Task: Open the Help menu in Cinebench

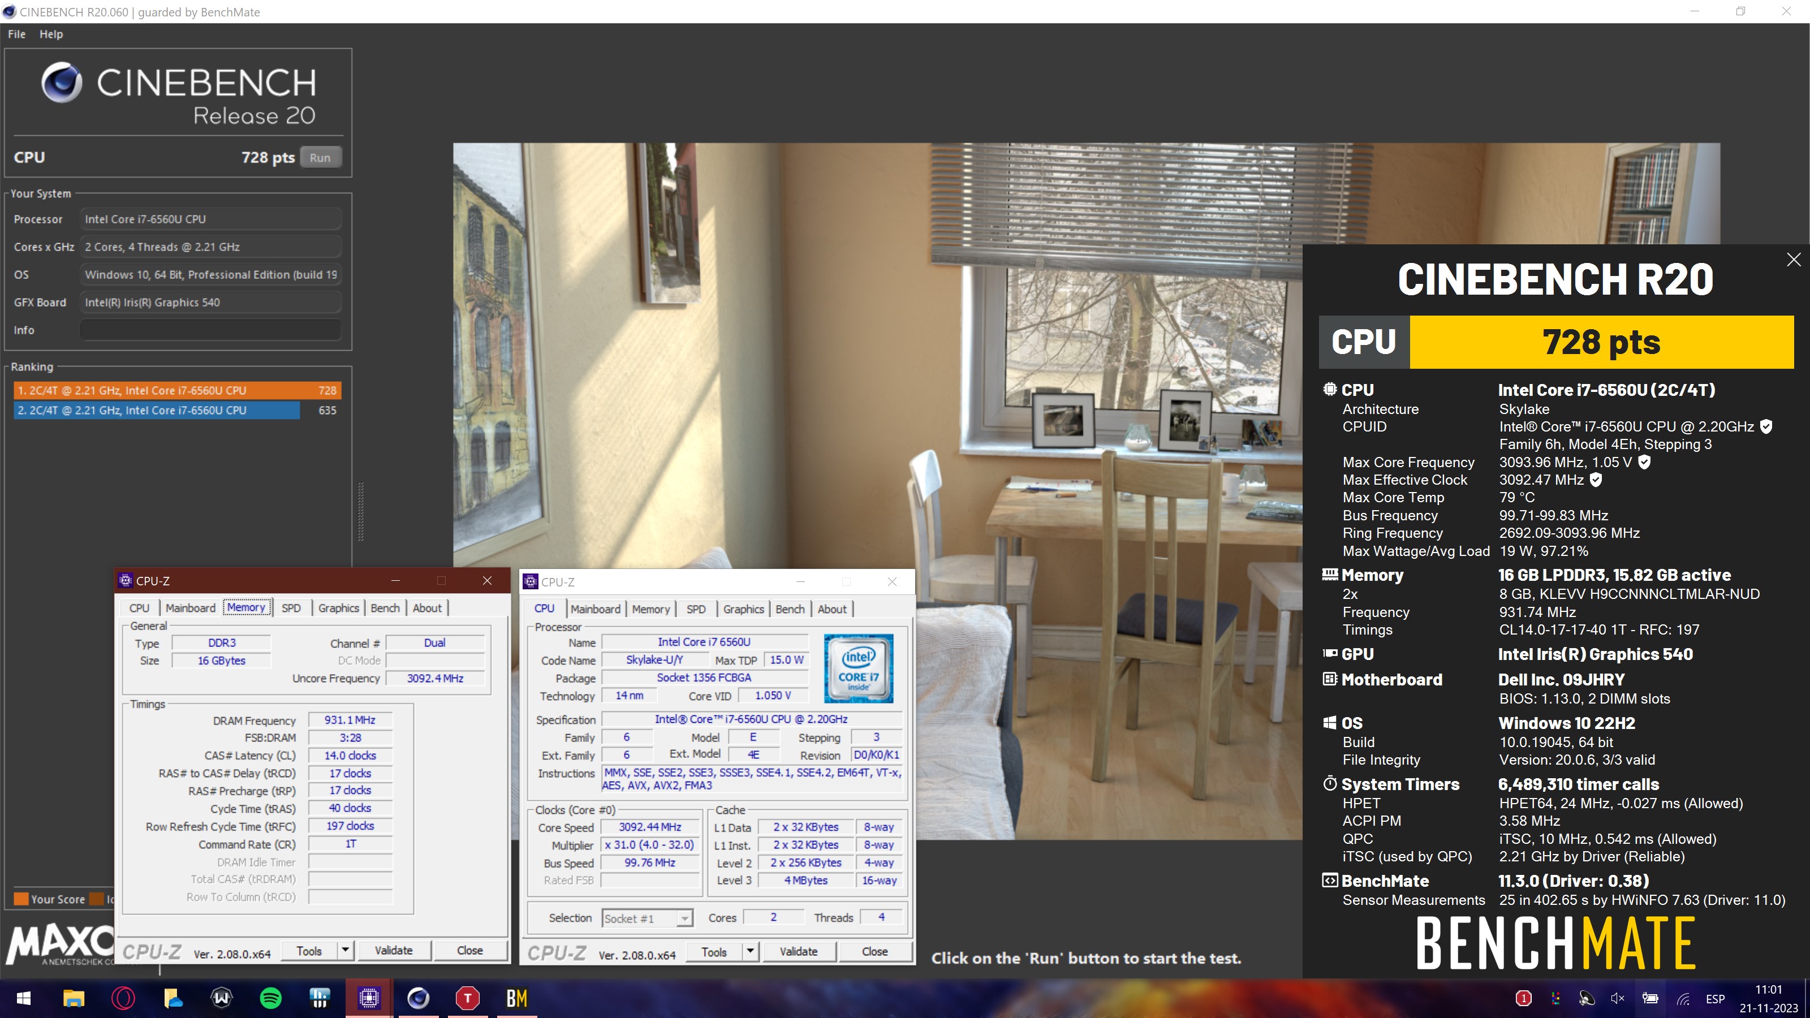Action: pyautogui.click(x=50, y=34)
